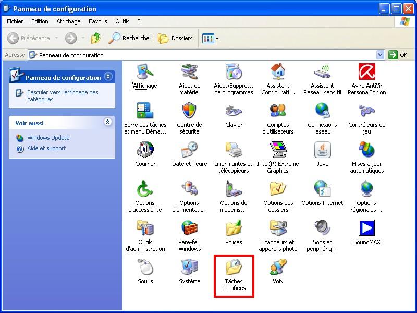Open the Voix speech icon

(x=278, y=267)
